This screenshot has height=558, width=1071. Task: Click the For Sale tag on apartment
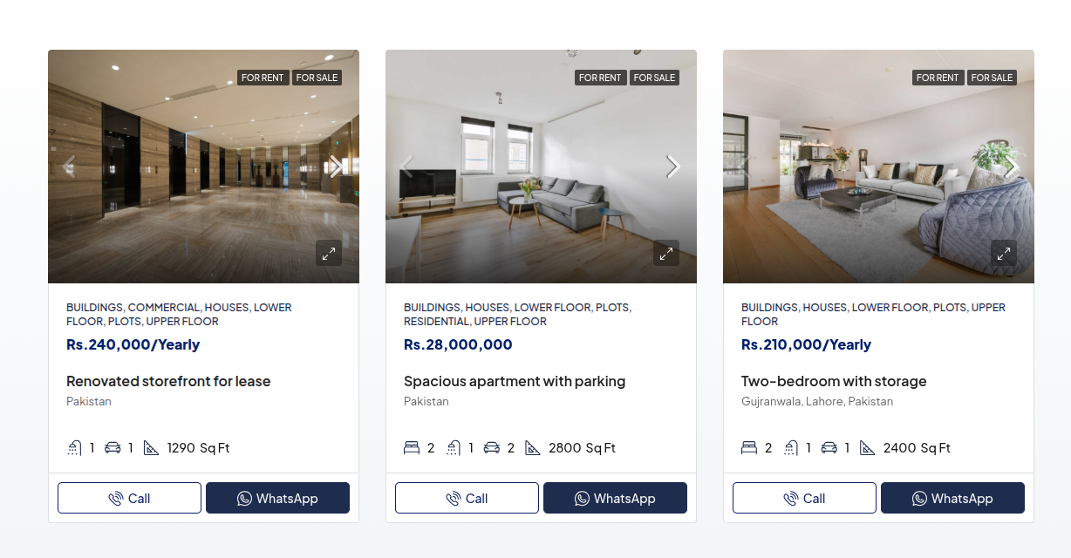click(654, 78)
